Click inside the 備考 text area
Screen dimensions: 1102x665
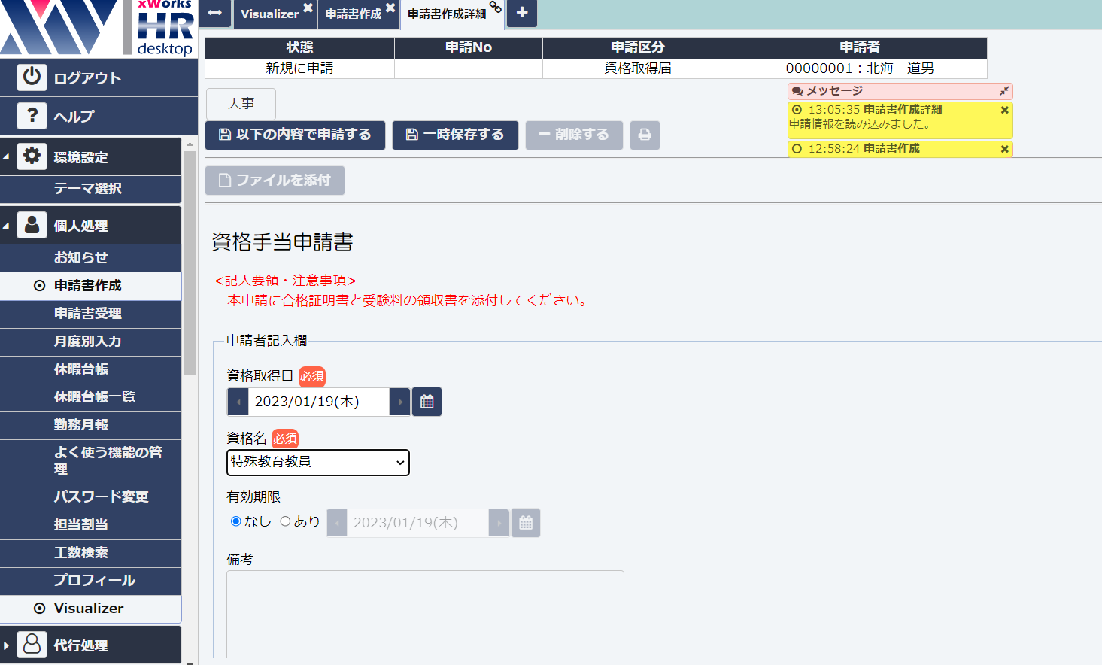425,613
